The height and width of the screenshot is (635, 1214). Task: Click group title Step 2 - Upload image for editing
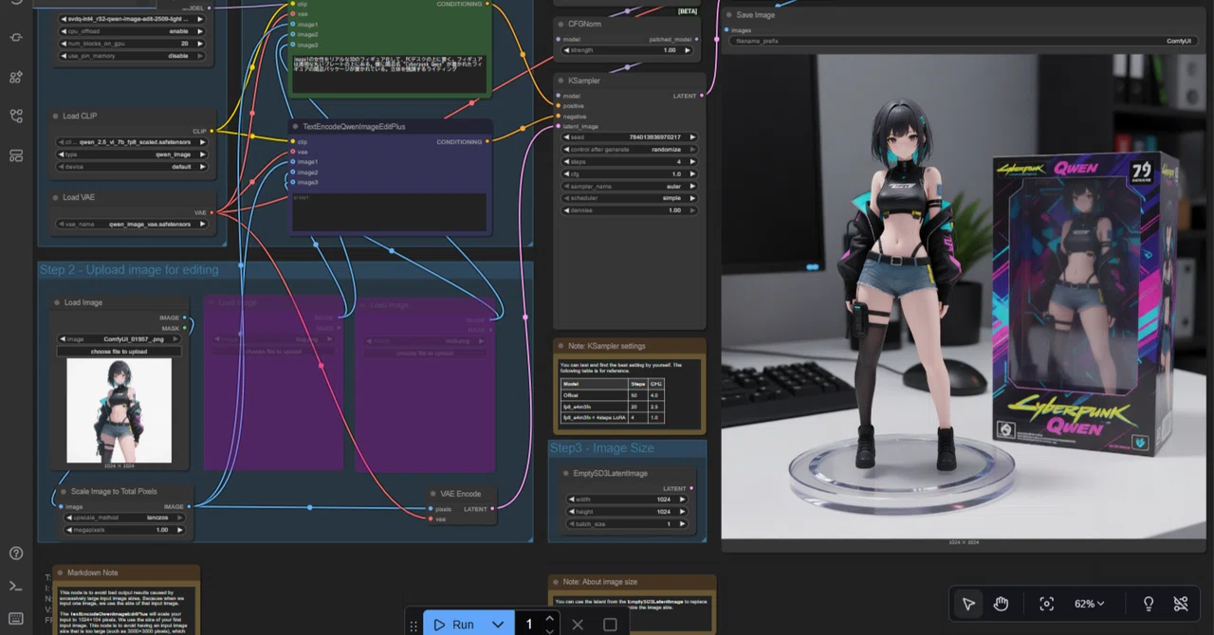[x=129, y=270]
